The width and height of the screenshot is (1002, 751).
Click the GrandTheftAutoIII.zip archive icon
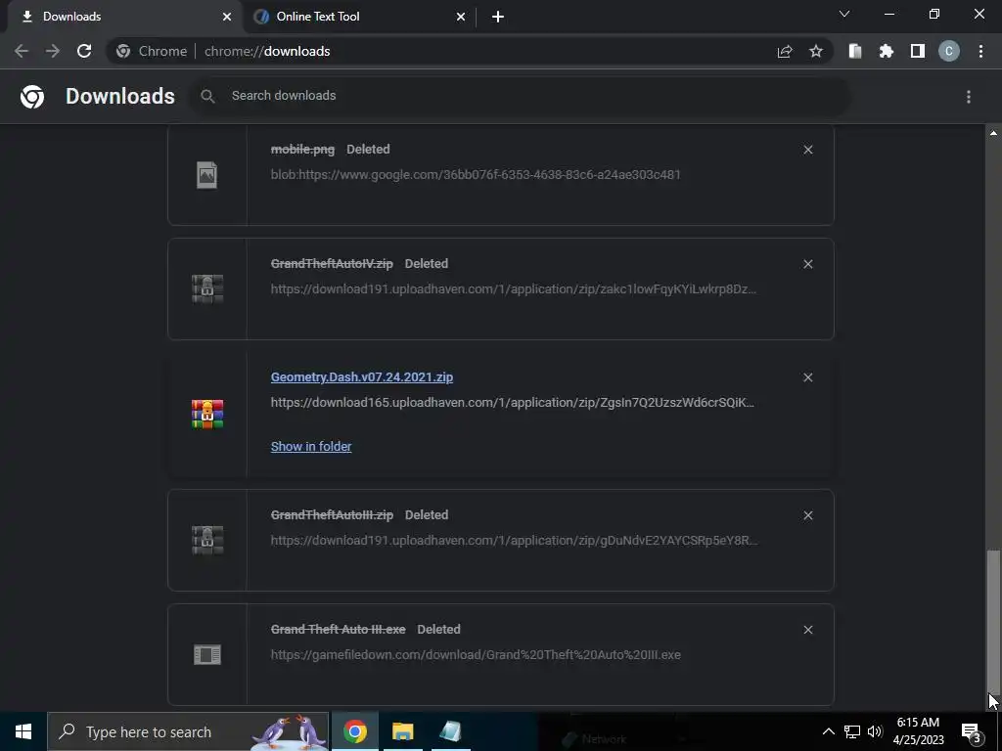tap(207, 540)
